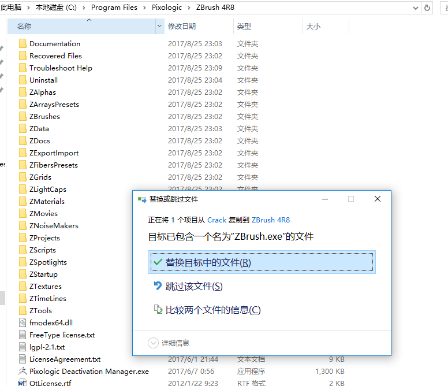The image size is (448, 386).
Task: Select the ZLightCaps folder icon
Action: coord(23,190)
